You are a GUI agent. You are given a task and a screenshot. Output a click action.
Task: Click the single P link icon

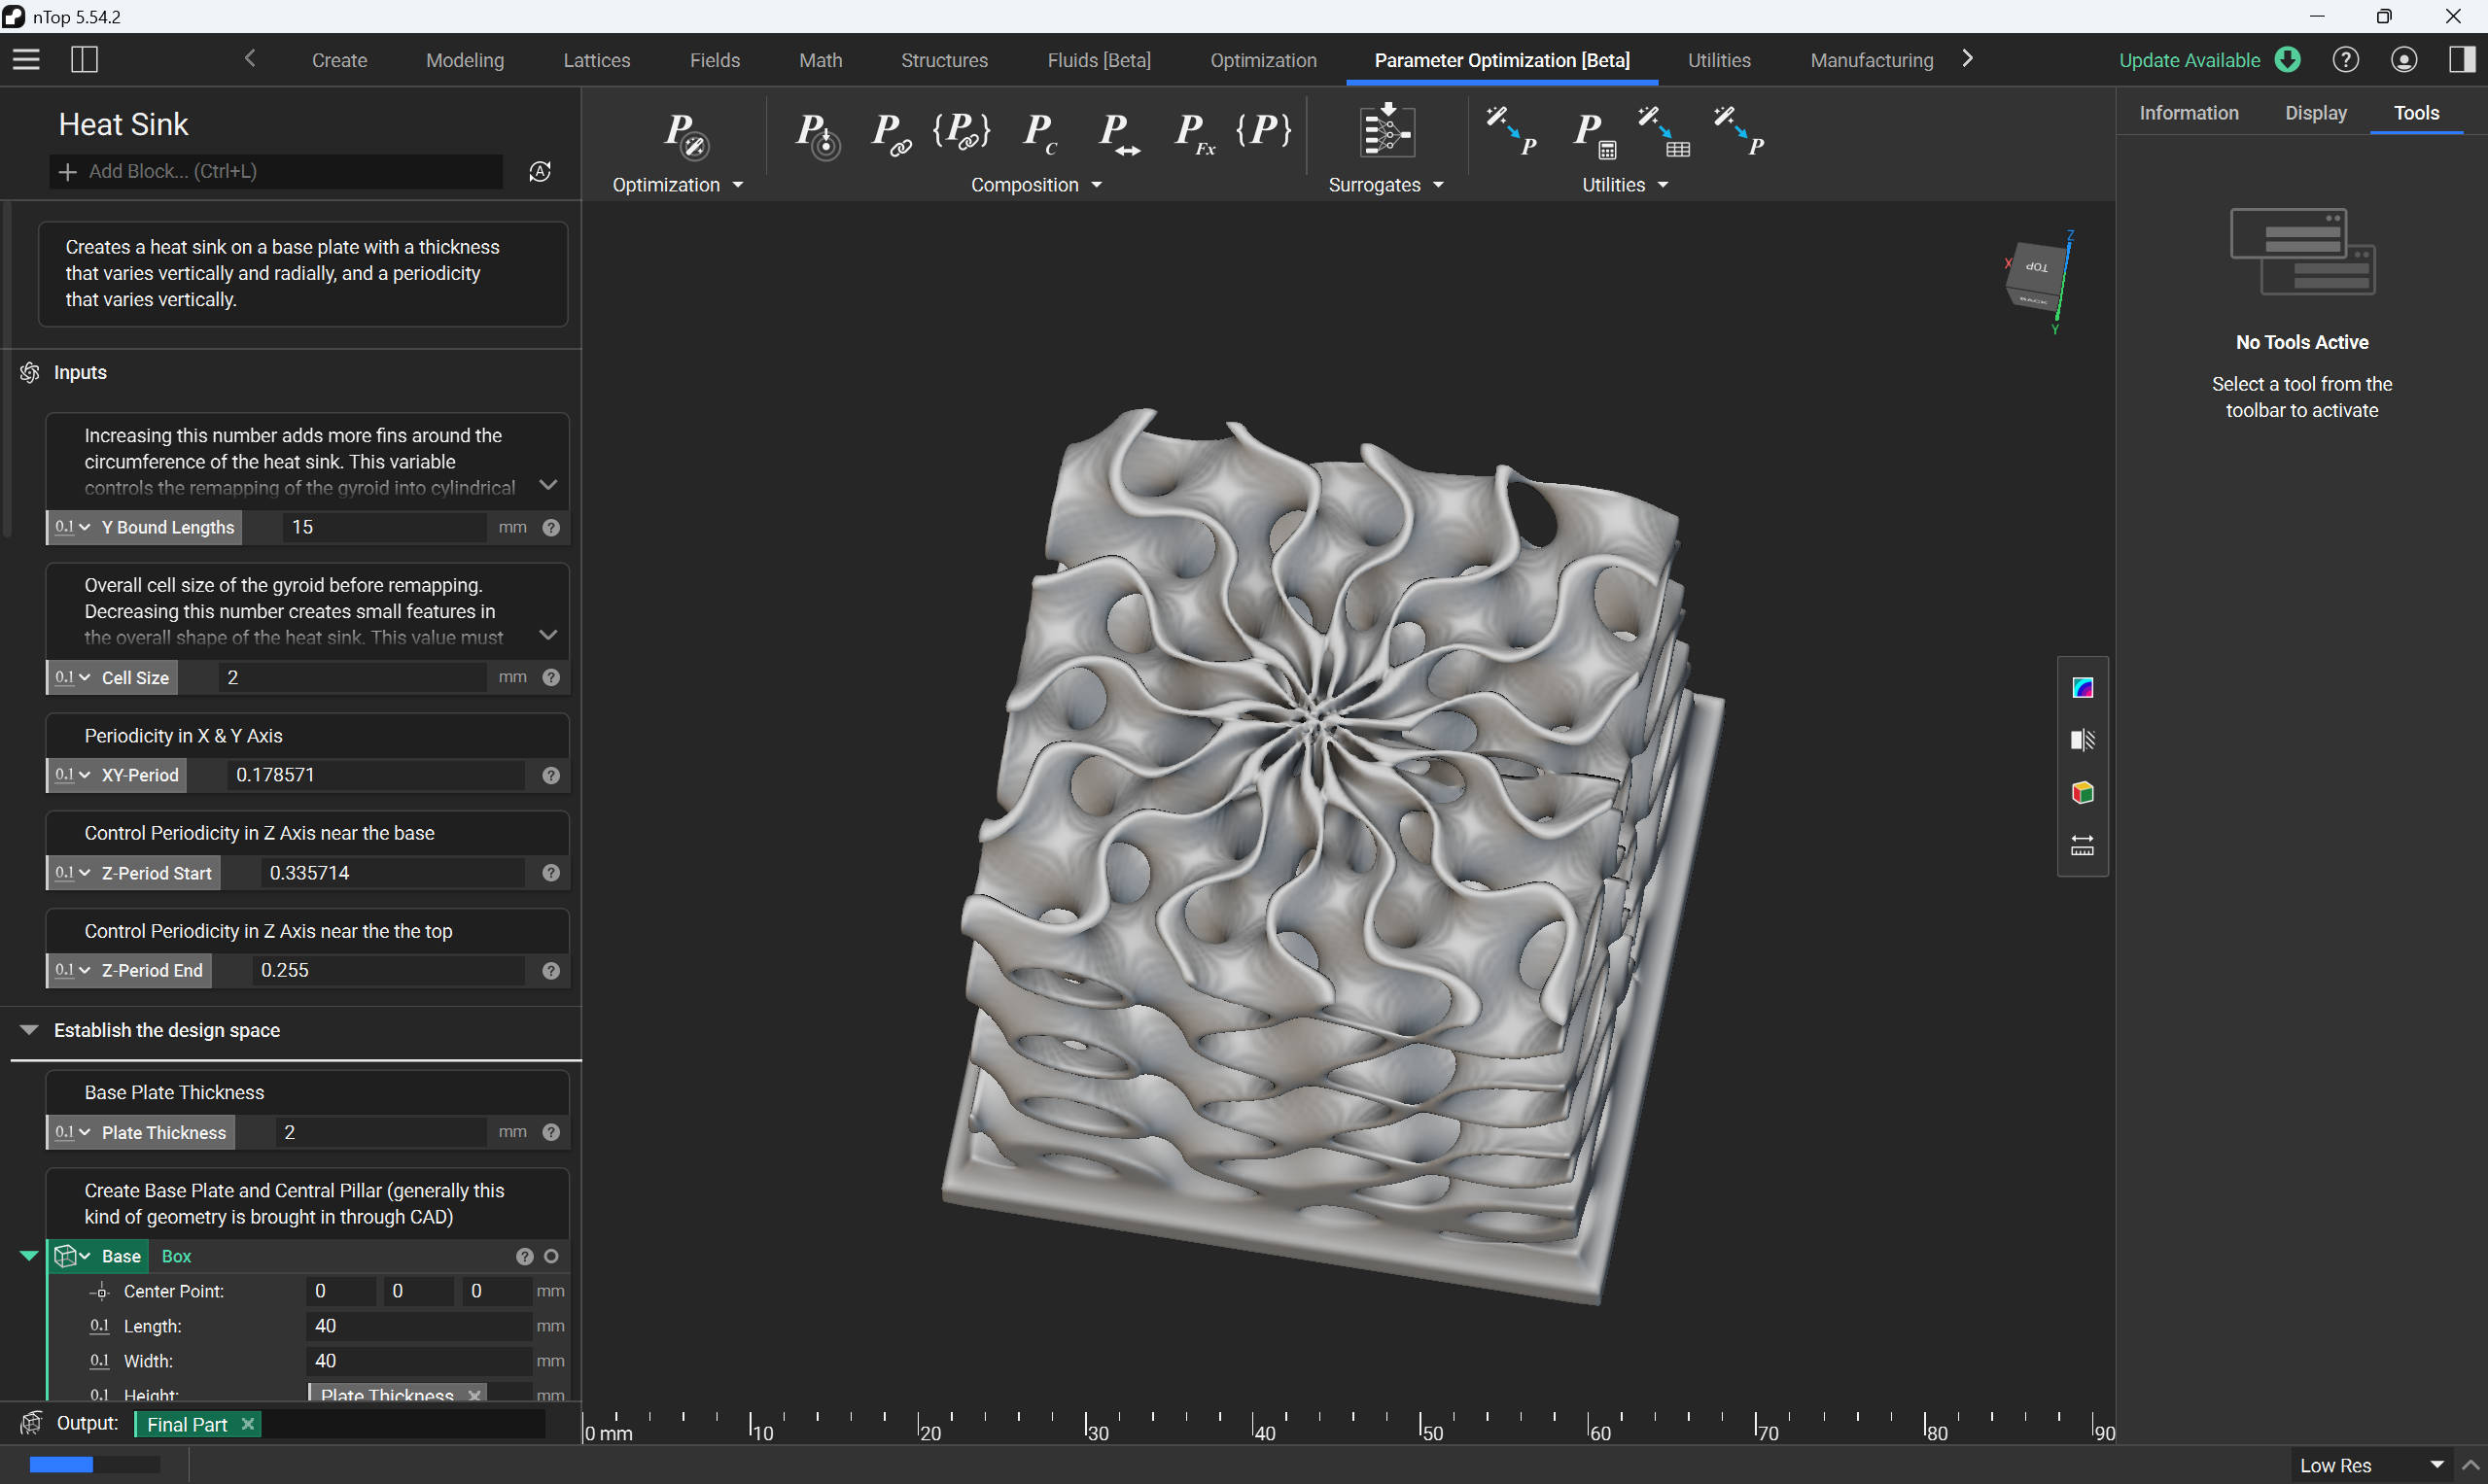[891, 134]
